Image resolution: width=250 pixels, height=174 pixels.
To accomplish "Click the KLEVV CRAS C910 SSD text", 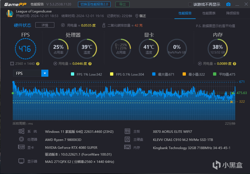I will (183, 140).
